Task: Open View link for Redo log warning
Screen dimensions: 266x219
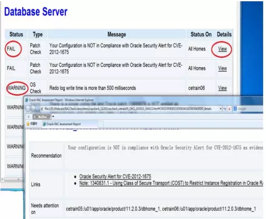Action: [x=222, y=88]
